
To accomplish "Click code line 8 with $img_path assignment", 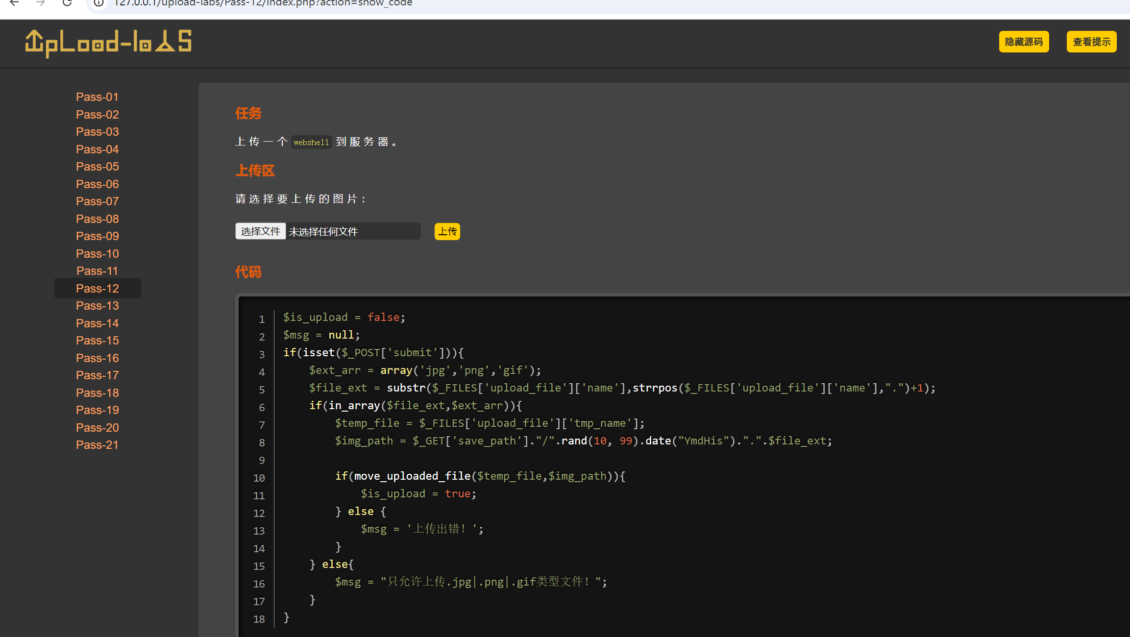I will tap(583, 441).
